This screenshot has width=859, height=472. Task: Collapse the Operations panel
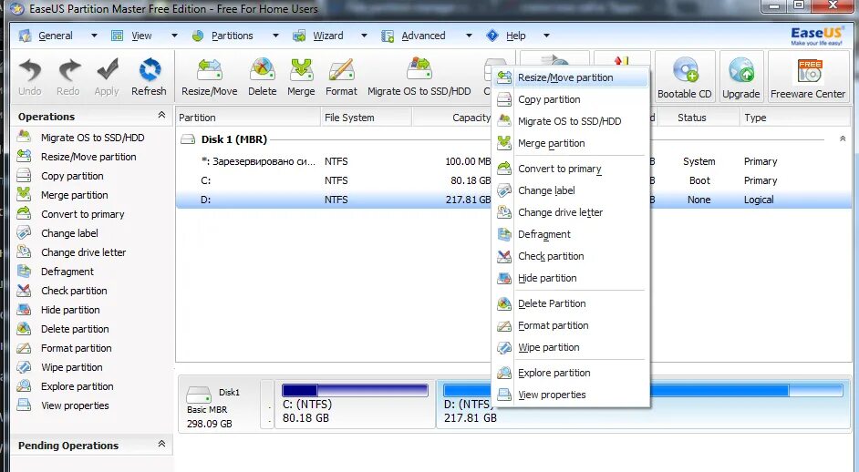tap(161, 115)
